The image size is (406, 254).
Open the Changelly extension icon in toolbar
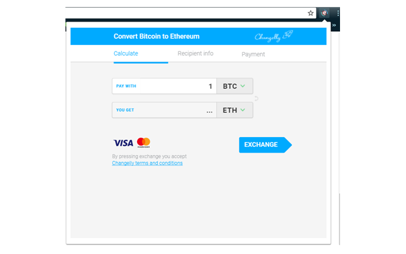click(324, 13)
